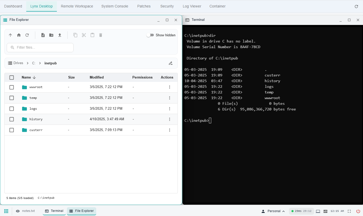Go to the Patches tab
Screen dimensions: 363x216
coord(144,6)
